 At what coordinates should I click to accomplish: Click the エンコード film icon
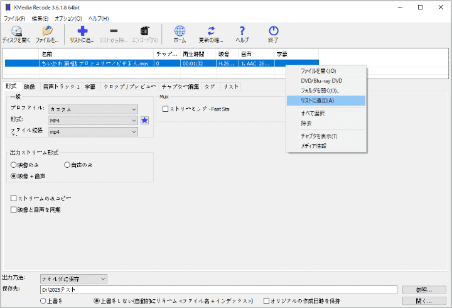145,31
